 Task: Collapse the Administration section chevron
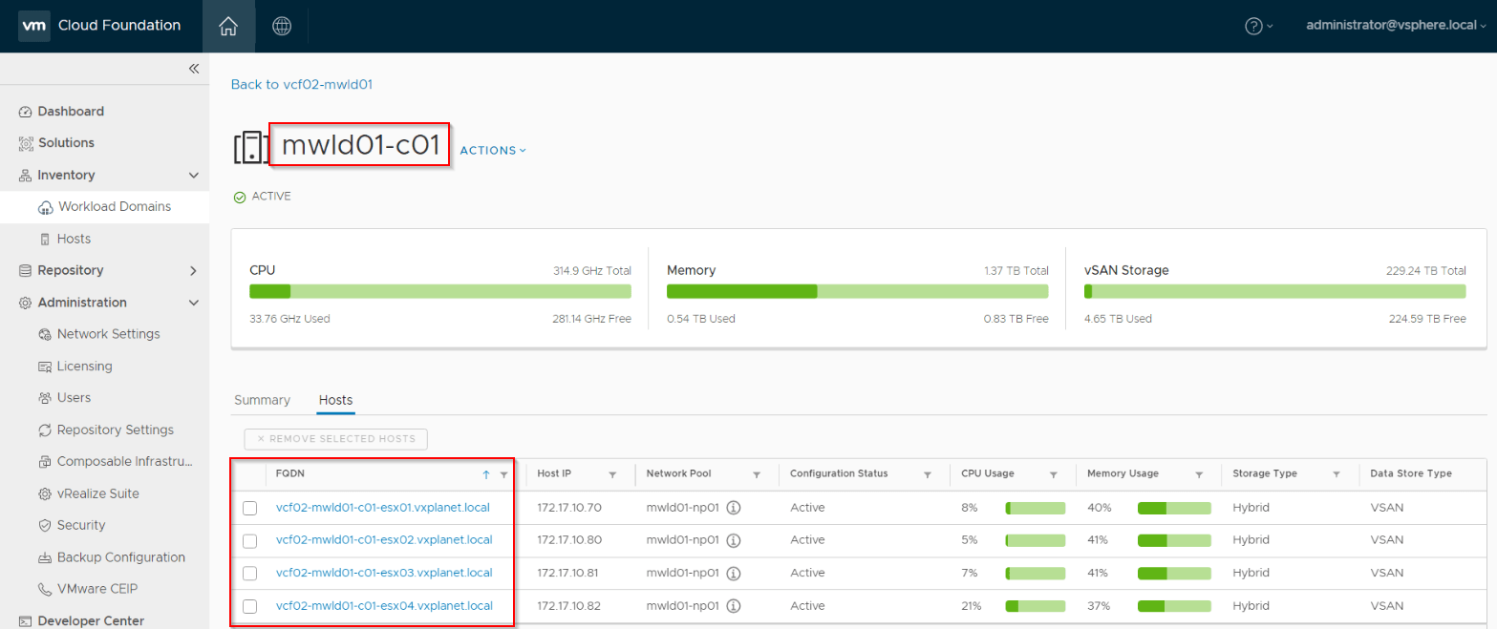click(193, 303)
